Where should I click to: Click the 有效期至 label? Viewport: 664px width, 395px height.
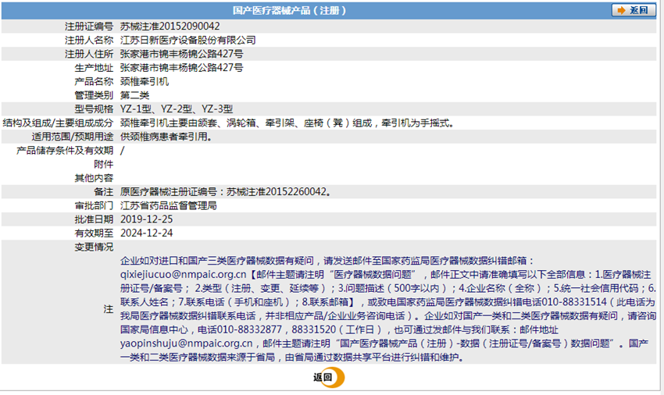pos(94,233)
